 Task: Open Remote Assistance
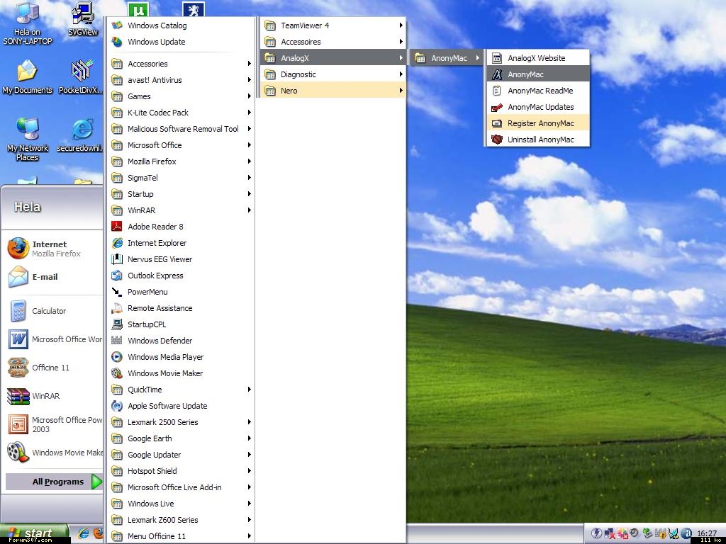(181, 308)
